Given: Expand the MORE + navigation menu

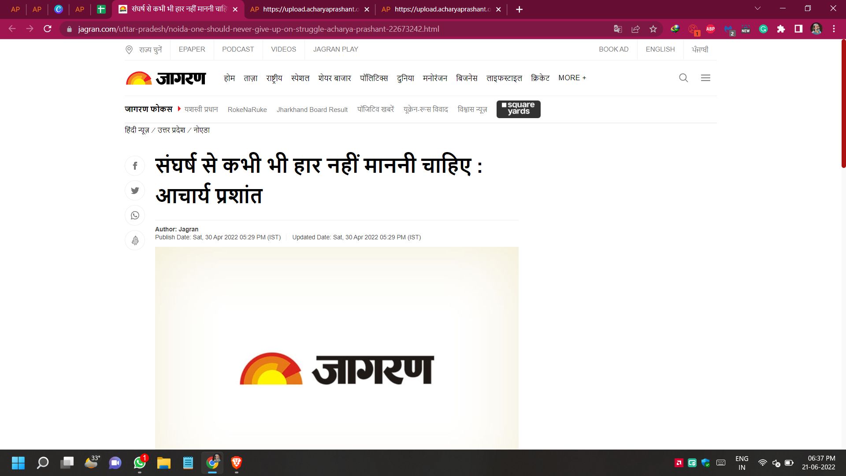Looking at the screenshot, I should tap(572, 78).
